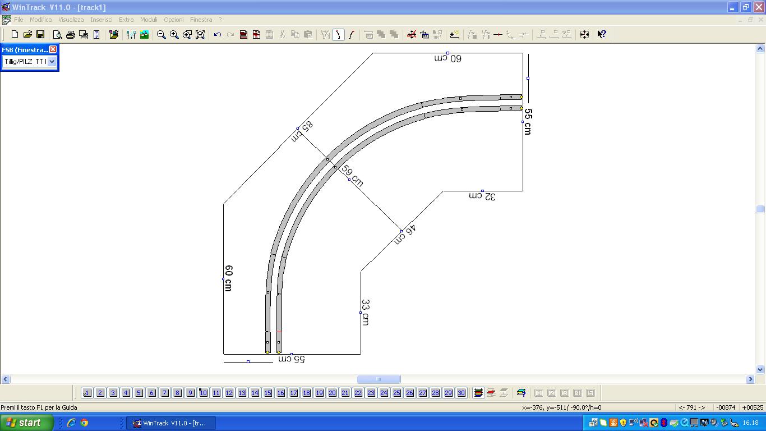Open the colored layers stack icon
The image size is (766, 431).
point(478,393)
